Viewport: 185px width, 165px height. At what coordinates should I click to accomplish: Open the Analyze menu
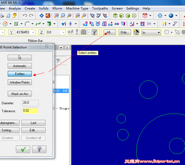[x=15, y=8]
